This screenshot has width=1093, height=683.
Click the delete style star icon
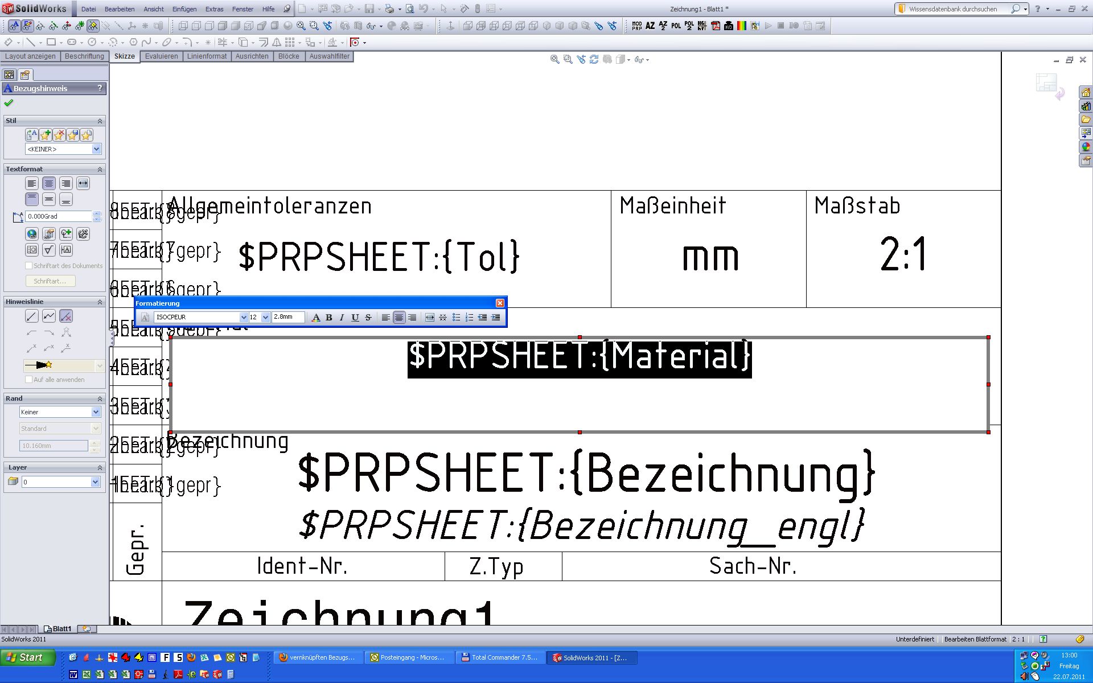[59, 135]
